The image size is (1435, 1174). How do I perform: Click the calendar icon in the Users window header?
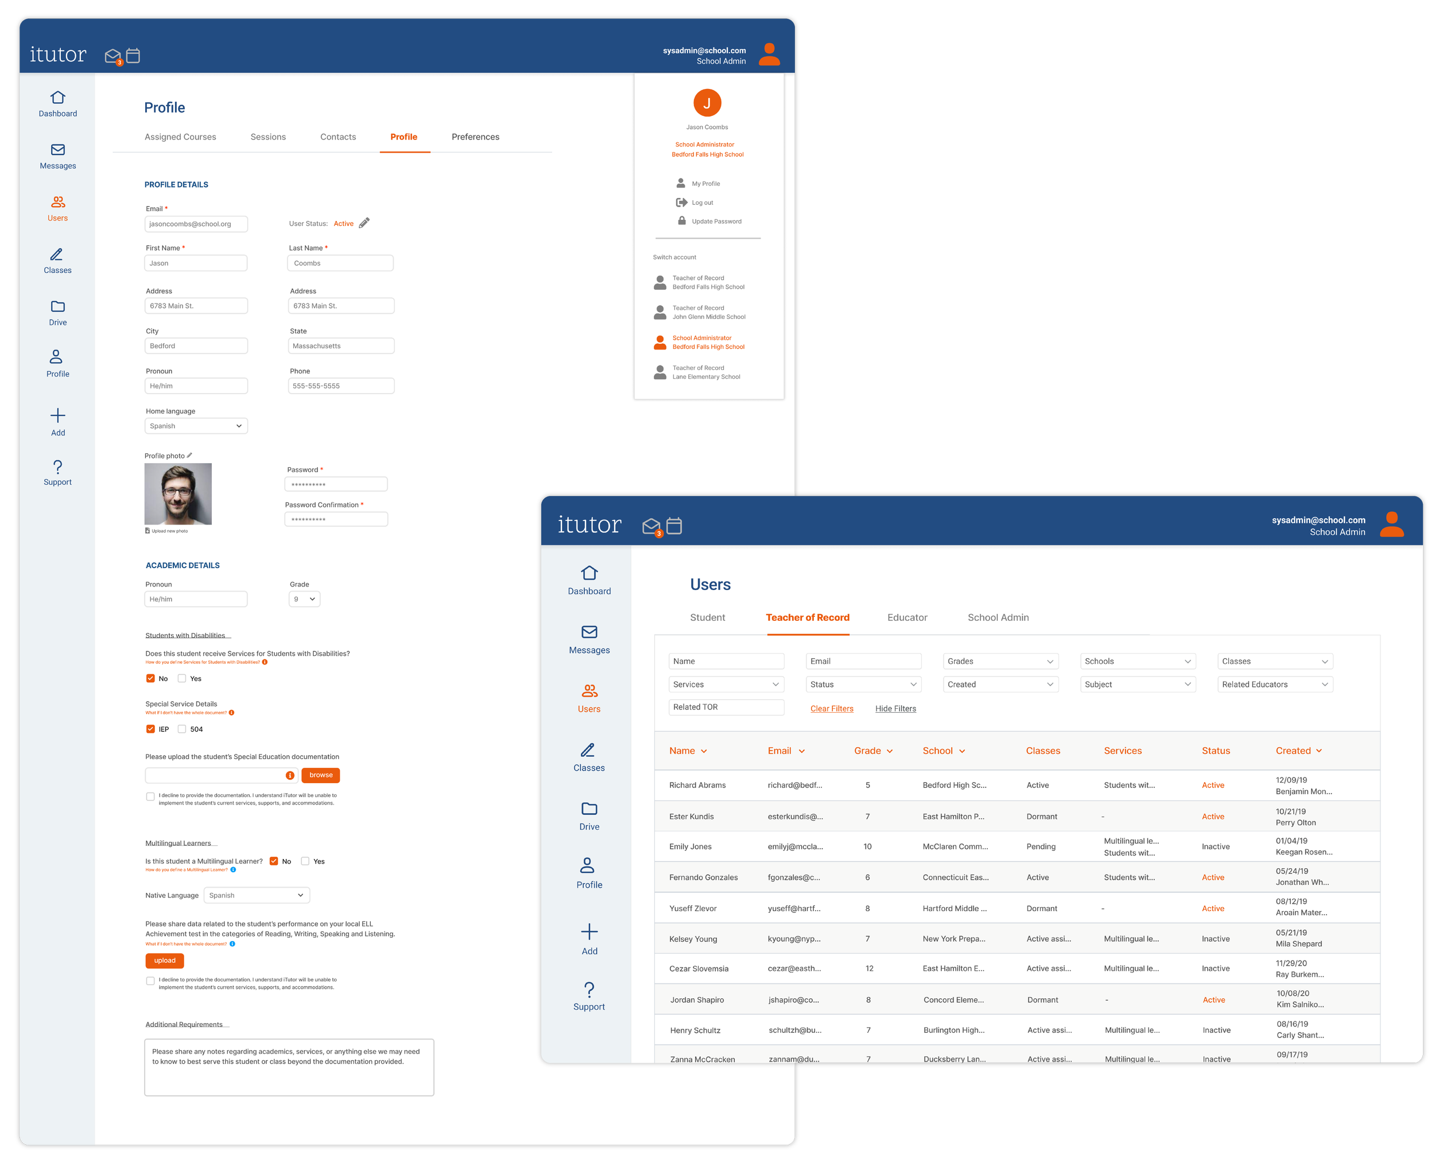pos(674,526)
